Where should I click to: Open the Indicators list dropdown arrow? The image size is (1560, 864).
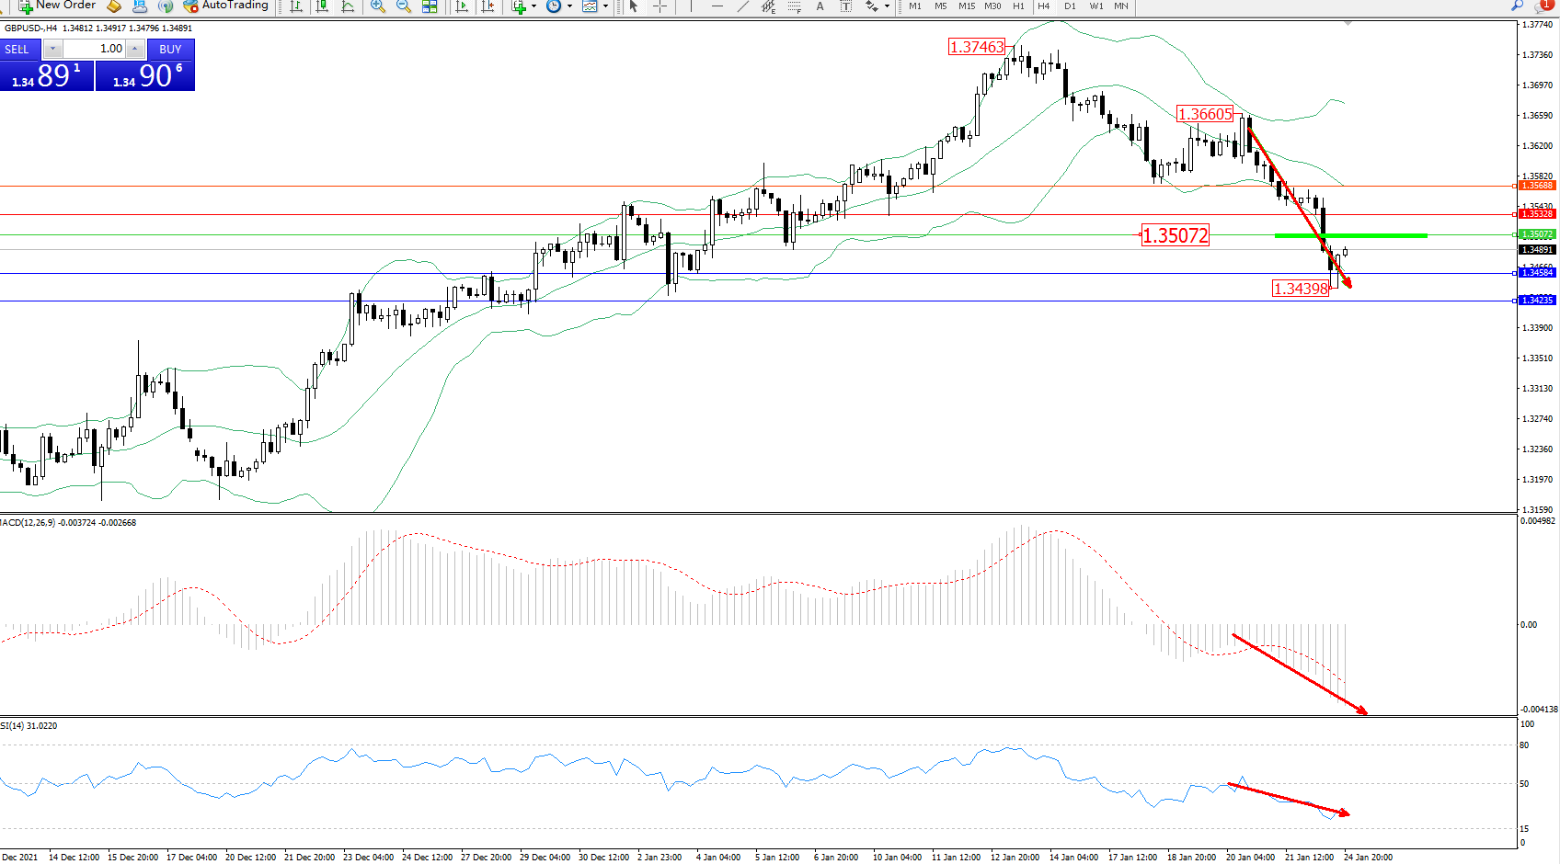[533, 6]
